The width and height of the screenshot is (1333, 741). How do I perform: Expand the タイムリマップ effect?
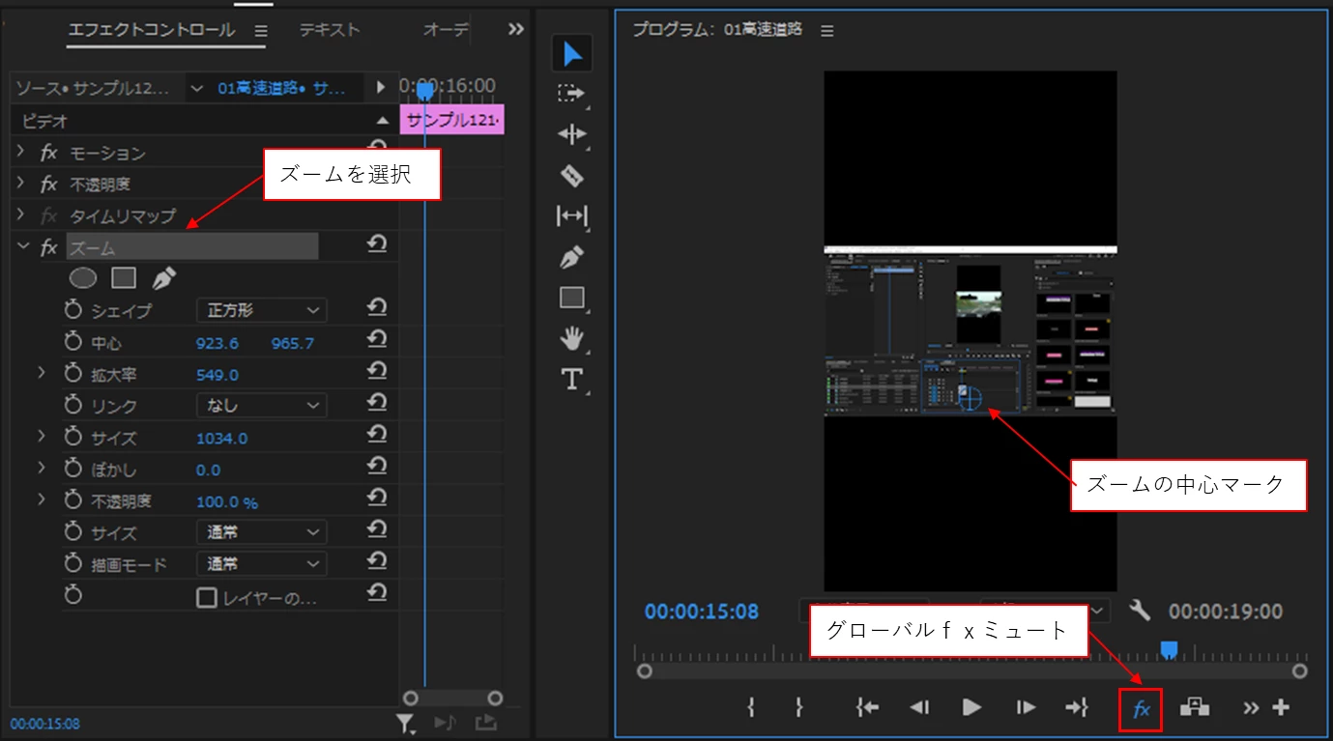(x=21, y=215)
